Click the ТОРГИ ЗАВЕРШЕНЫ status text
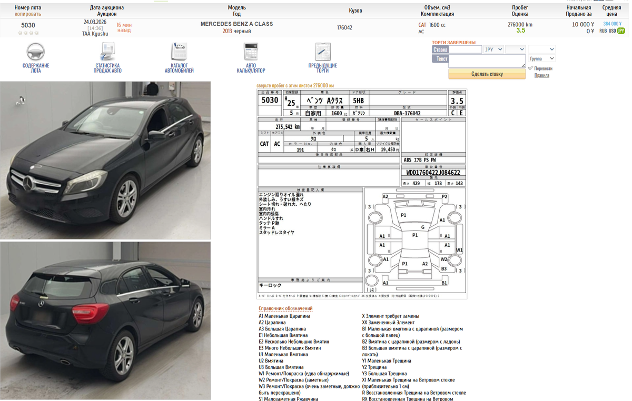 point(453,42)
